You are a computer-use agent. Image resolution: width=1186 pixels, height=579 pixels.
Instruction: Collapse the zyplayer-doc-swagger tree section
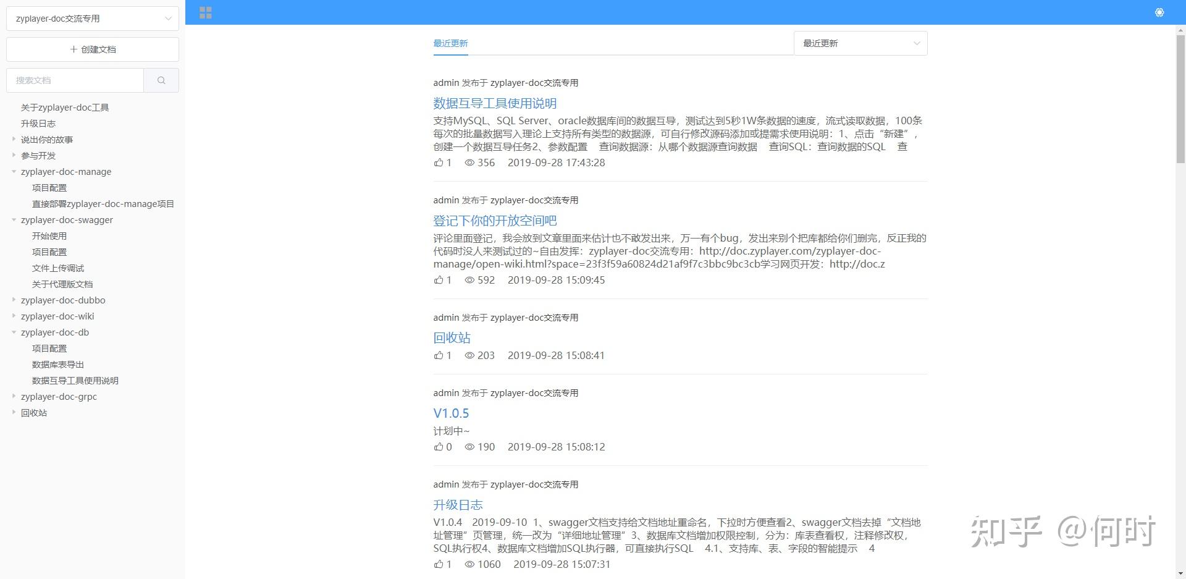(x=14, y=219)
